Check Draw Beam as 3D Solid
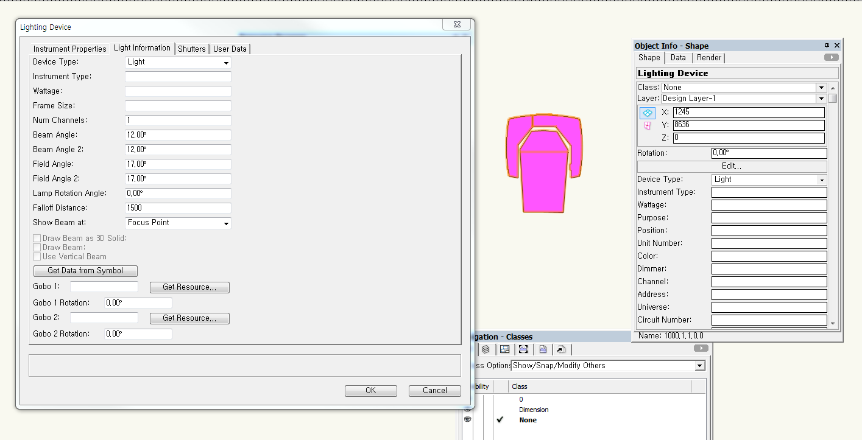Screen dimensions: 862x440 point(37,239)
